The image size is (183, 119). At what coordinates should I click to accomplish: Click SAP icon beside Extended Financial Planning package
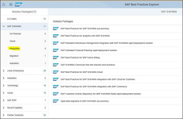[56, 50]
